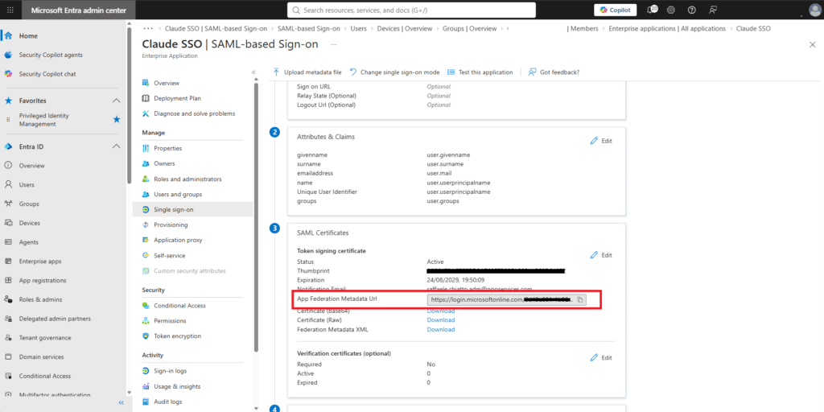Screen dimensions: 824x412
Task: Copy the App Federation Metadata Url
Action: pyautogui.click(x=580, y=299)
